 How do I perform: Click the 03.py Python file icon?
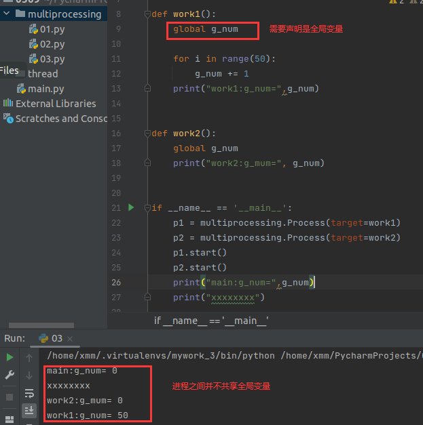click(33, 59)
